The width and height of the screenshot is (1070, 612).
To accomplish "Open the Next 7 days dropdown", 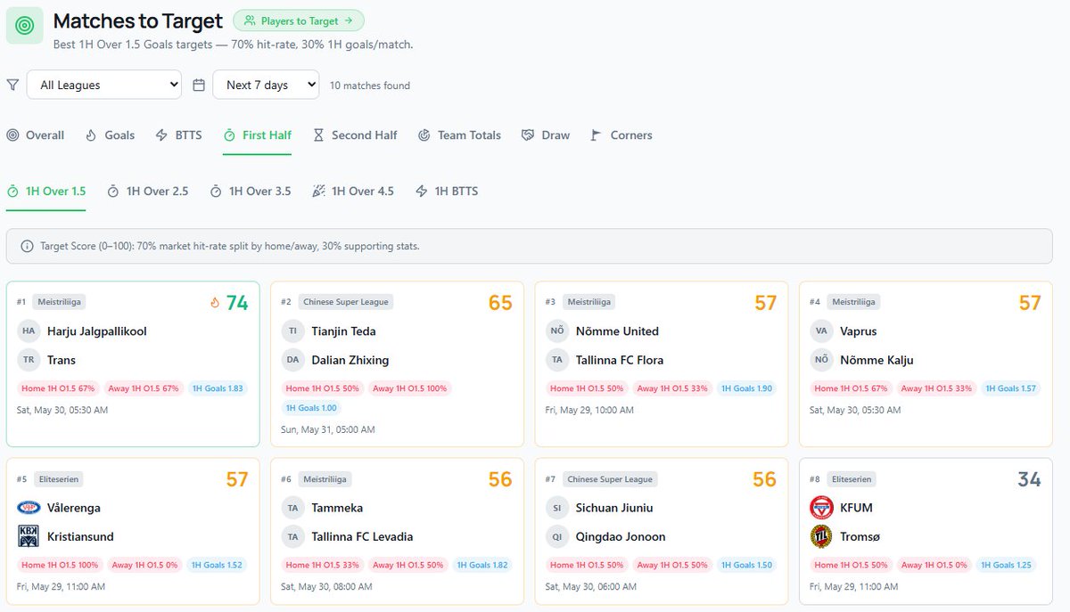I will point(266,85).
